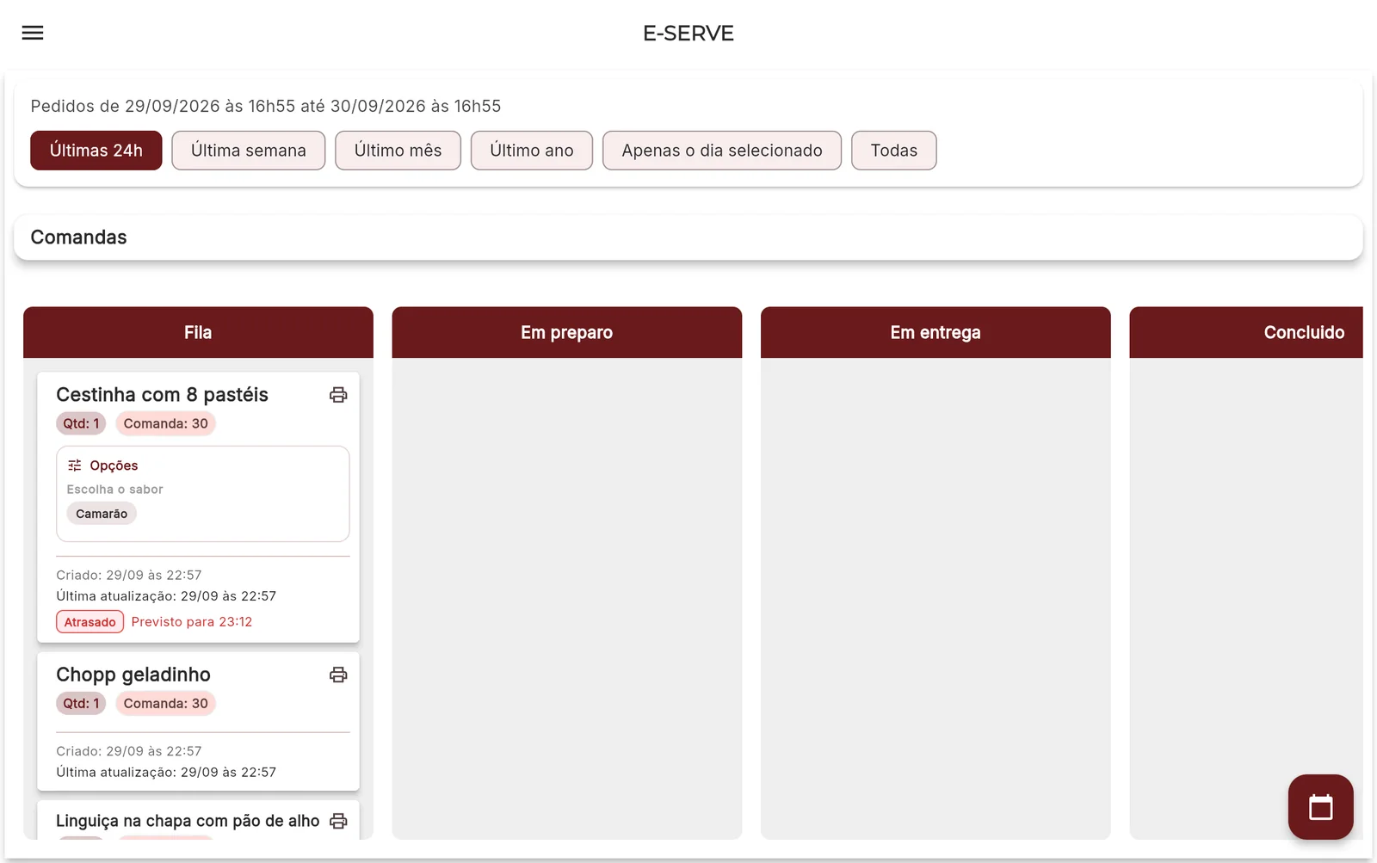This screenshot has width=1377, height=863.
Task: Filter orders by Última semana
Action: tap(249, 151)
